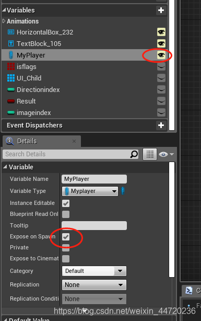Close the Details tab
This screenshot has height=321, width=201.
point(74,141)
